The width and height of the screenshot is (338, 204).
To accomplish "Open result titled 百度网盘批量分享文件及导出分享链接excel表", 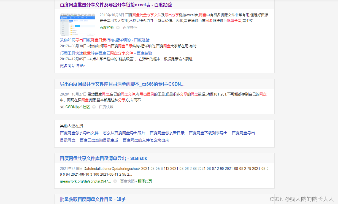I will click(x=116, y=5).
